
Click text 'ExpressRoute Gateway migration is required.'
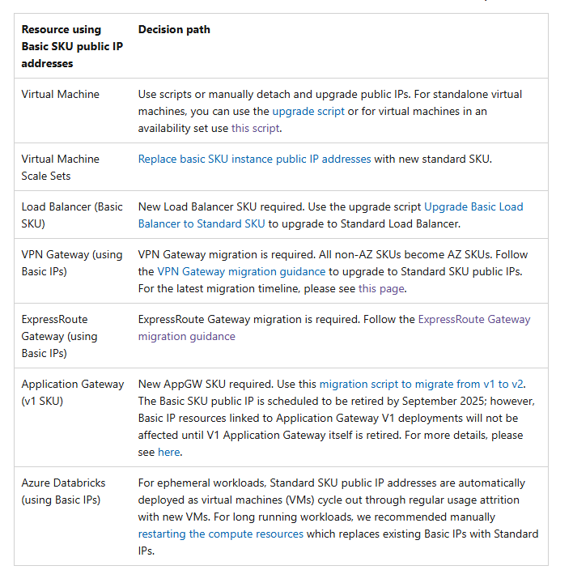pyautogui.click(x=249, y=320)
